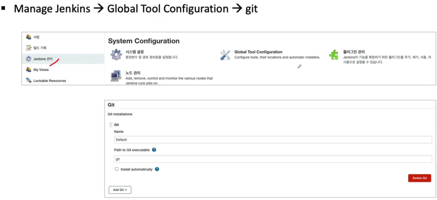Click the Path to Git executable field
This screenshot has width=437, height=200.
coord(273,159)
